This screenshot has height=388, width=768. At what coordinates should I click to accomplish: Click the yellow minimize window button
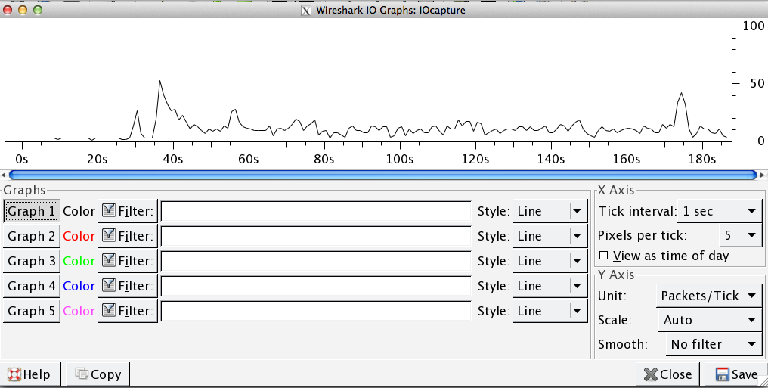pos(23,9)
